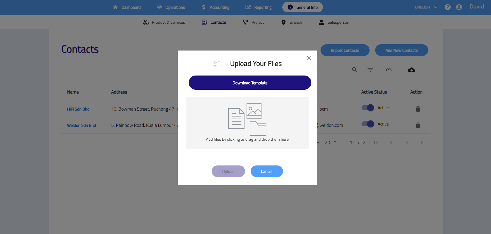Click the user profile avatar icon
This screenshot has height=234, width=491.
point(459,7)
